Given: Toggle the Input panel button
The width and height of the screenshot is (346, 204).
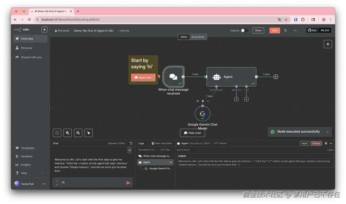Looking at the screenshot, I should pos(304,143).
